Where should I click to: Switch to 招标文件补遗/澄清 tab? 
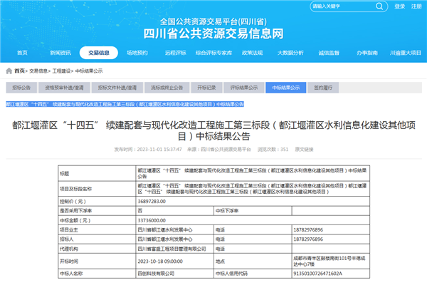tap(117, 88)
